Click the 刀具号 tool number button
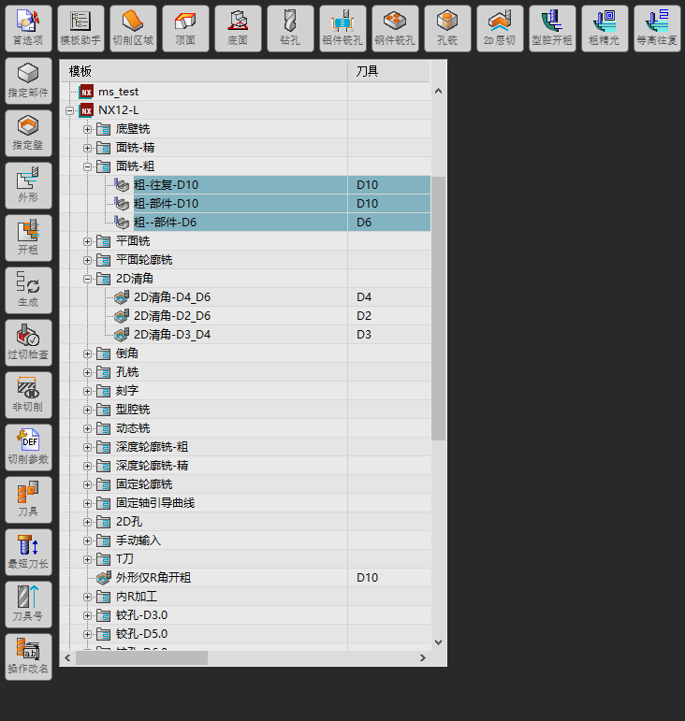Viewport: 685px width, 721px height. (28, 605)
